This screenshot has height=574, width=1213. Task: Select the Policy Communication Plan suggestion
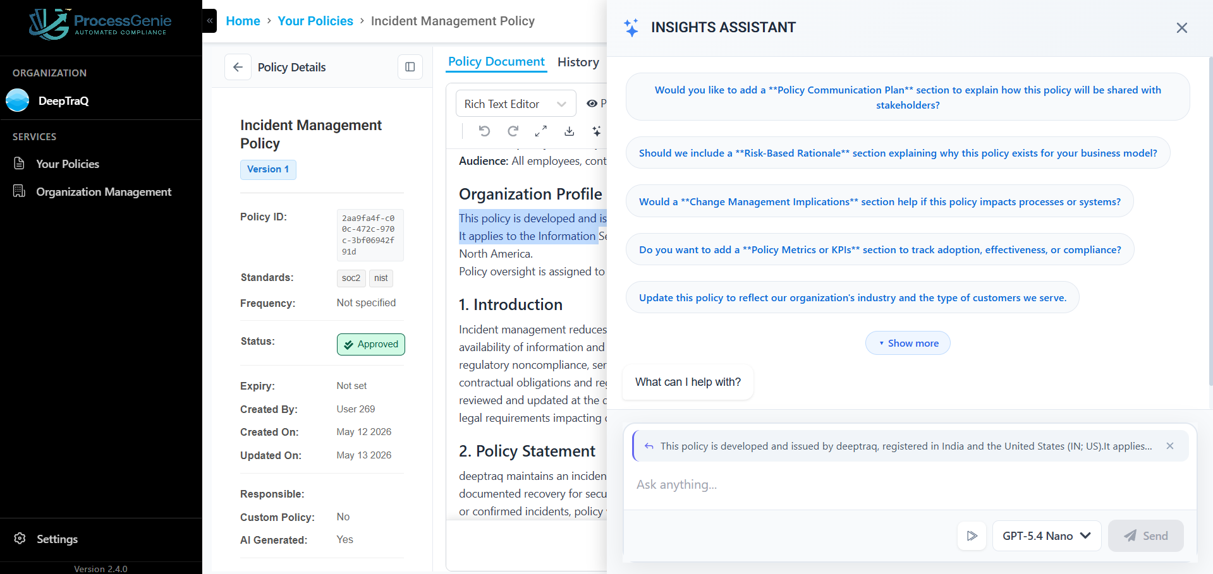908,97
